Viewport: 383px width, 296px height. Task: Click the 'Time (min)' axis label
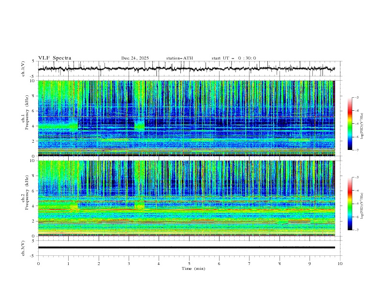pyautogui.click(x=193, y=268)
